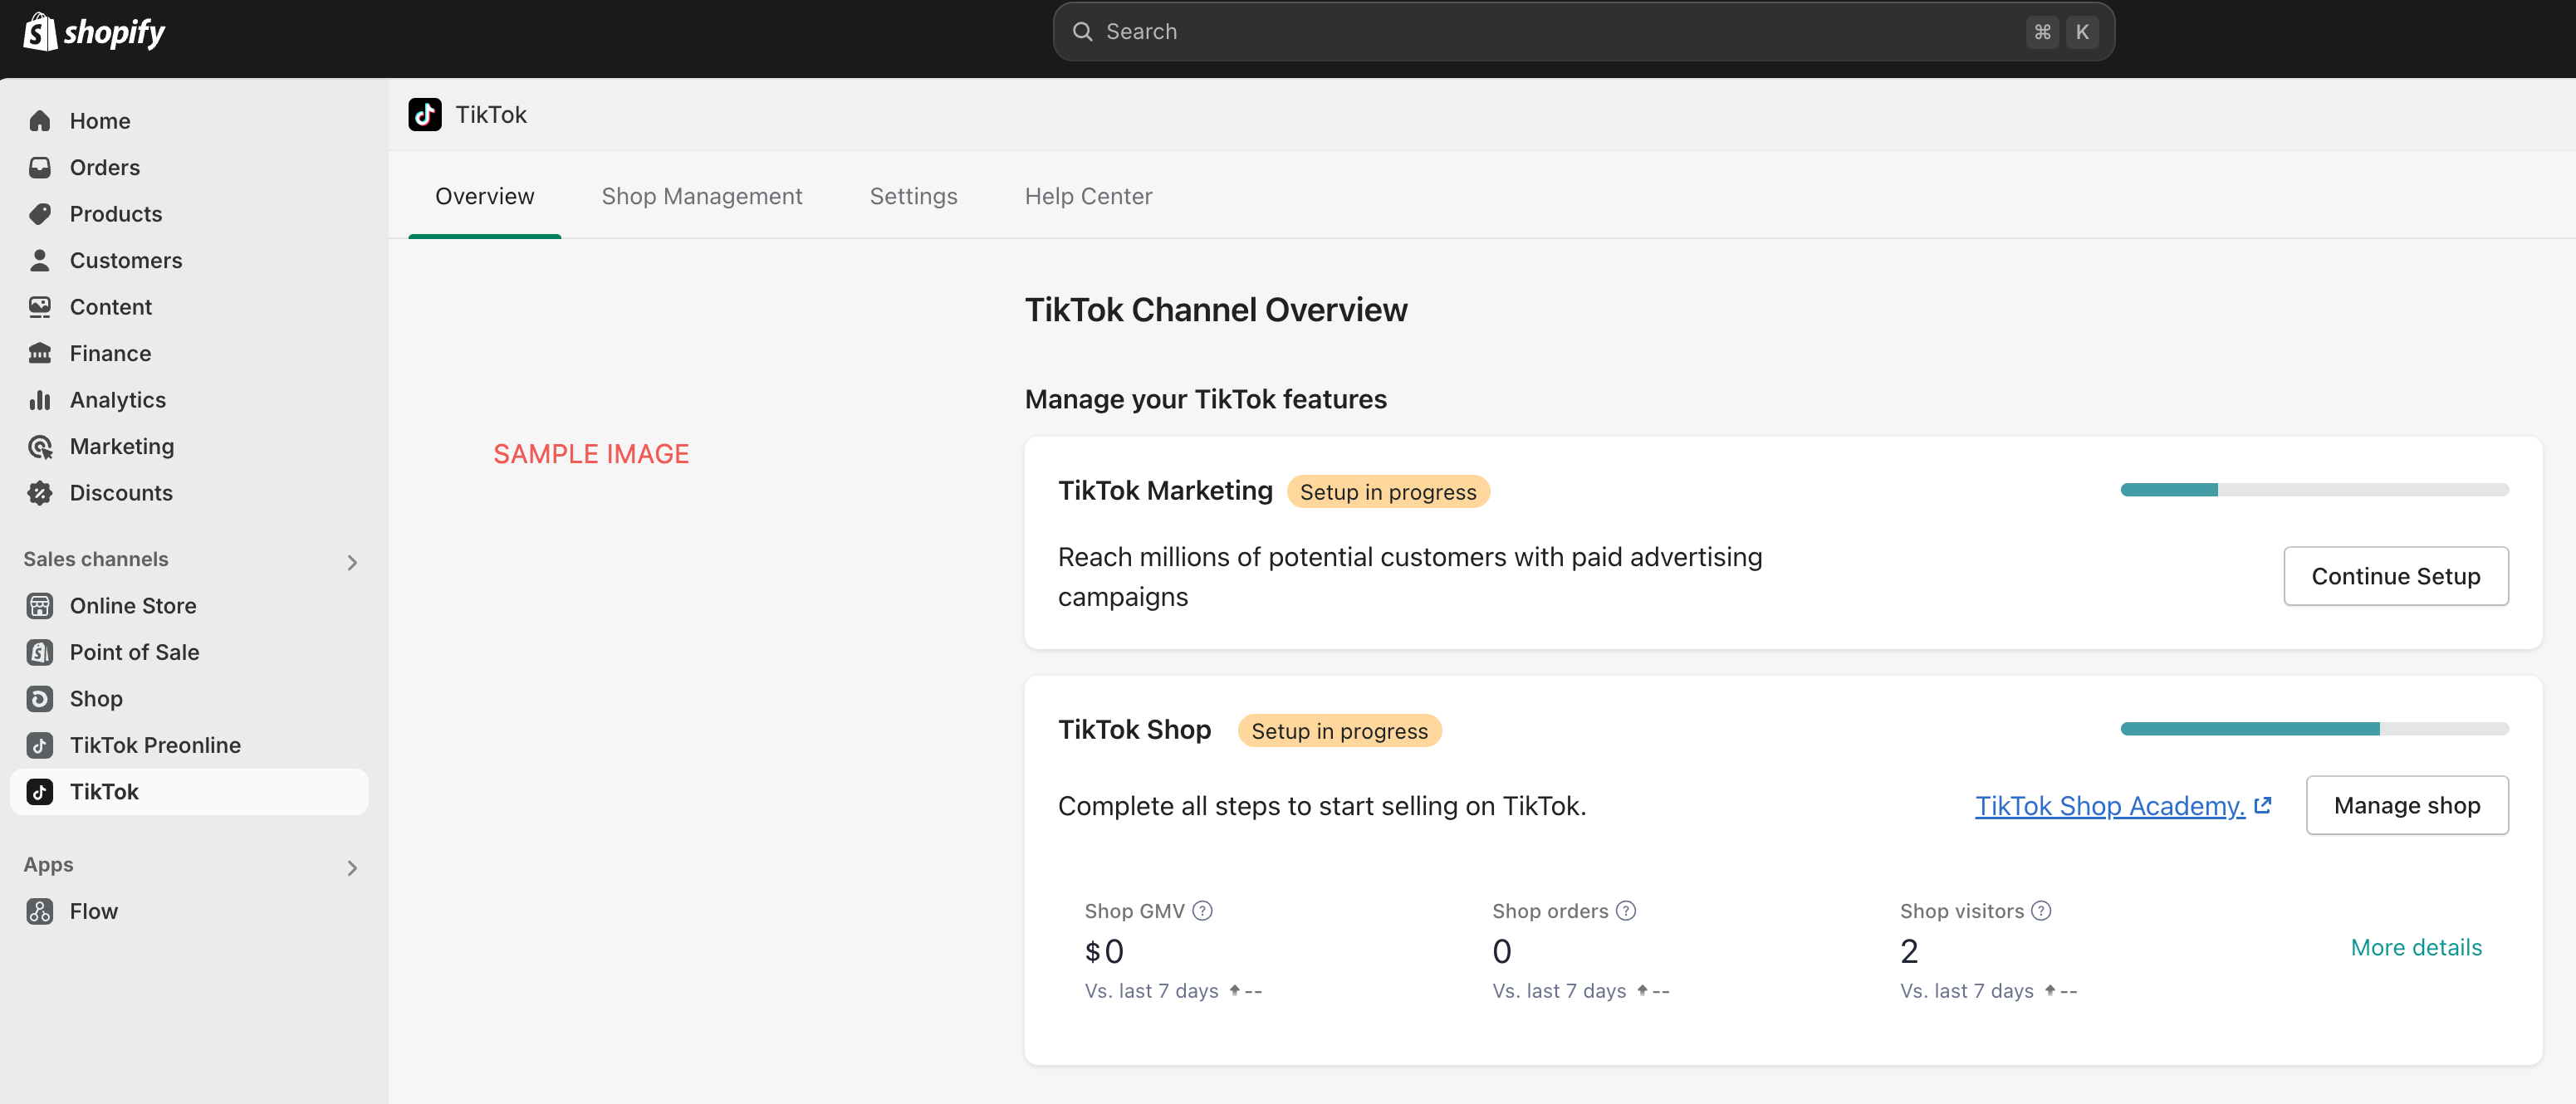2576x1104 pixels.
Task: Click the More details link
Action: pos(2415,947)
